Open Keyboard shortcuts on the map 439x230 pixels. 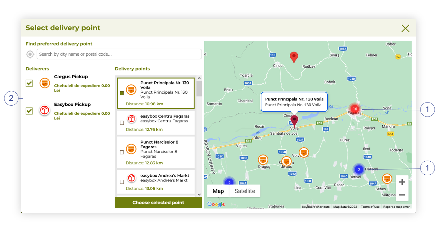(316, 207)
